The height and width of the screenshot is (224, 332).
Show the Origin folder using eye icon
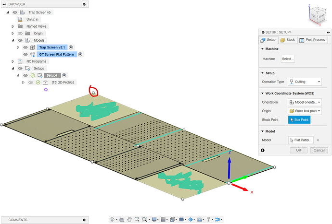[20, 34]
